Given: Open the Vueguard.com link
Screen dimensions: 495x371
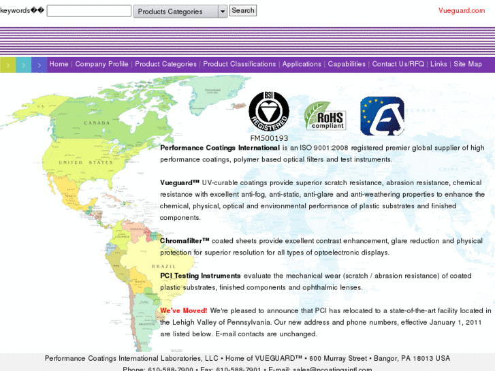Looking at the screenshot, I should 462,10.
